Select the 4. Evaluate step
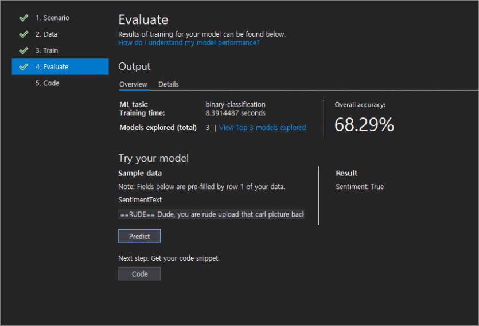The height and width of the screenshot is (326, 479). [x=60, y=66]
